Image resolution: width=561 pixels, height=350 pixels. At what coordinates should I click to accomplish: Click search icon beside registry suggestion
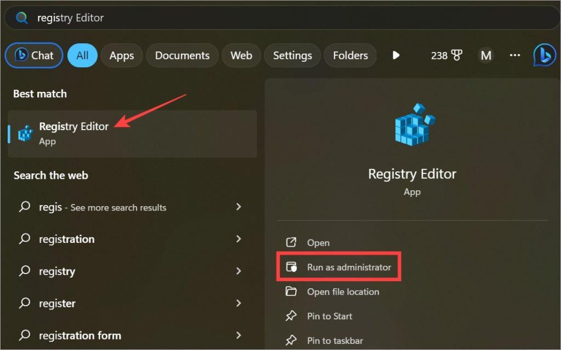pyautogui.click(x=24, y=271)
